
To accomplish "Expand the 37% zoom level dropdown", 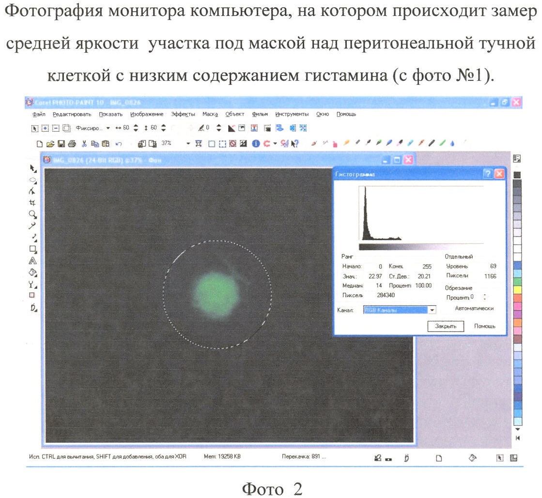I will [187, 144].
